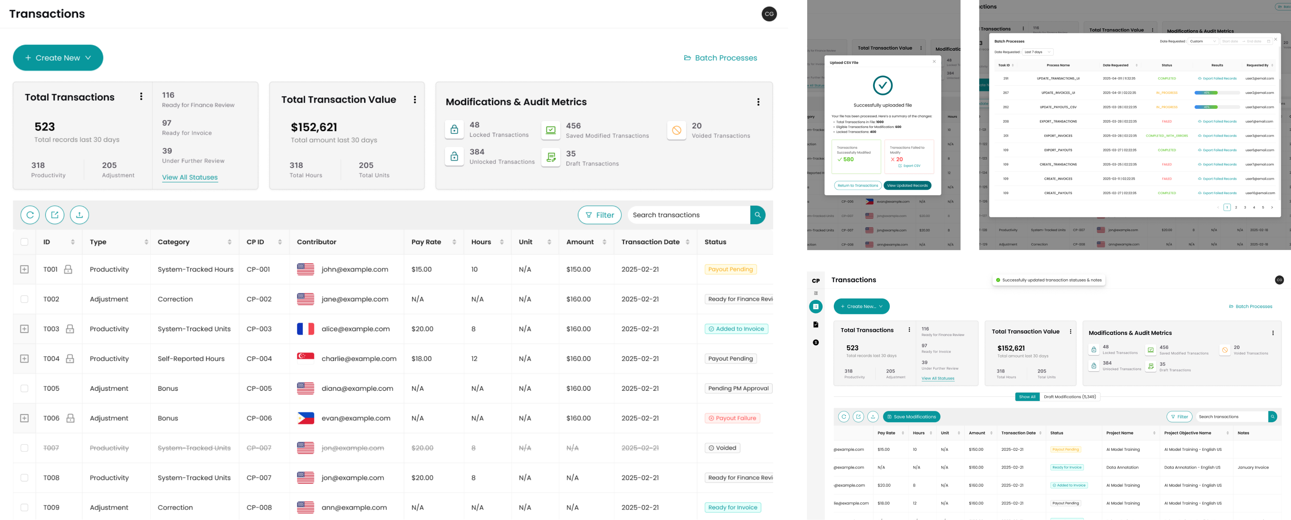Go to page 2 in Batch Processes pagination
Viewport: 1291px width, 520px height.
pyautogui.click(x=1236, y=207)
